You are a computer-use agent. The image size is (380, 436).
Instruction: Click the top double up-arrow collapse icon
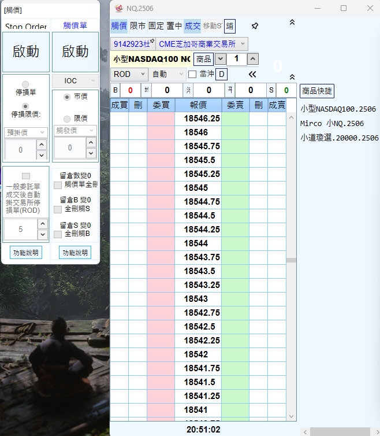click(292, 22)
